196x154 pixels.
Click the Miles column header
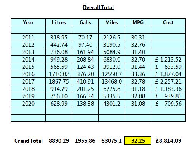[x=112, y=22]
